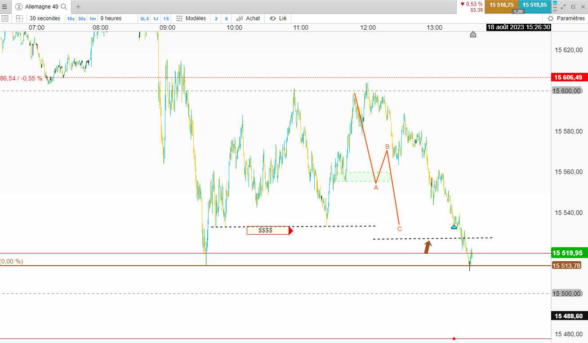The width and height of the screenshot is (588, 343).
Task: Click the 1,20 spread badge
Action: (x=518, y=12)
